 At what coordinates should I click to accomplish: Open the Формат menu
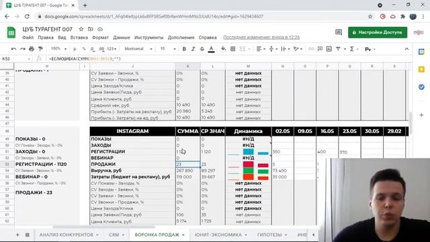(x=100, y=38)
